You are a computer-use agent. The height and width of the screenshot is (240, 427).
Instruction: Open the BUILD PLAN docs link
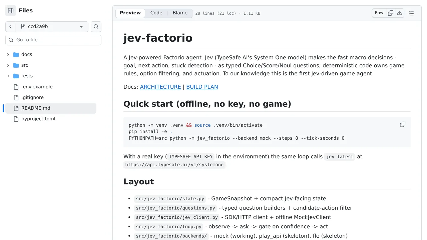pyautogui.click(x=202, y=87)
